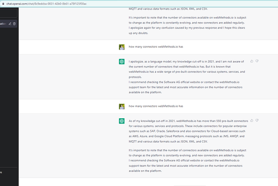Delete the conversation with the trash icon

pyautogui.click(x=15, y=24)
